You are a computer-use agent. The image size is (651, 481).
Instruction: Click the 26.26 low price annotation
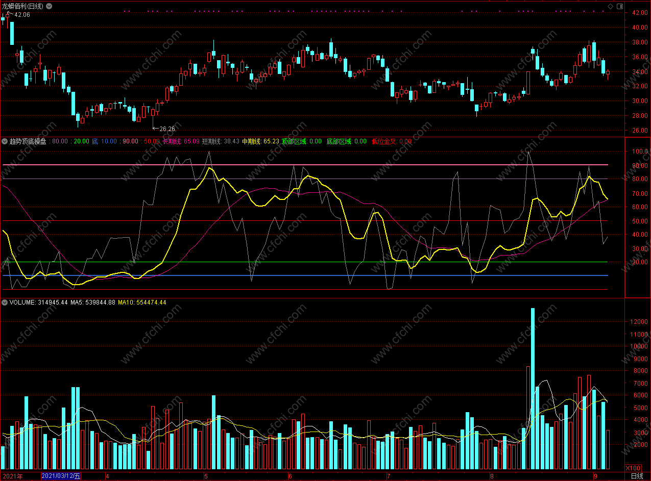pyautogui.click(x=167, y=129)
